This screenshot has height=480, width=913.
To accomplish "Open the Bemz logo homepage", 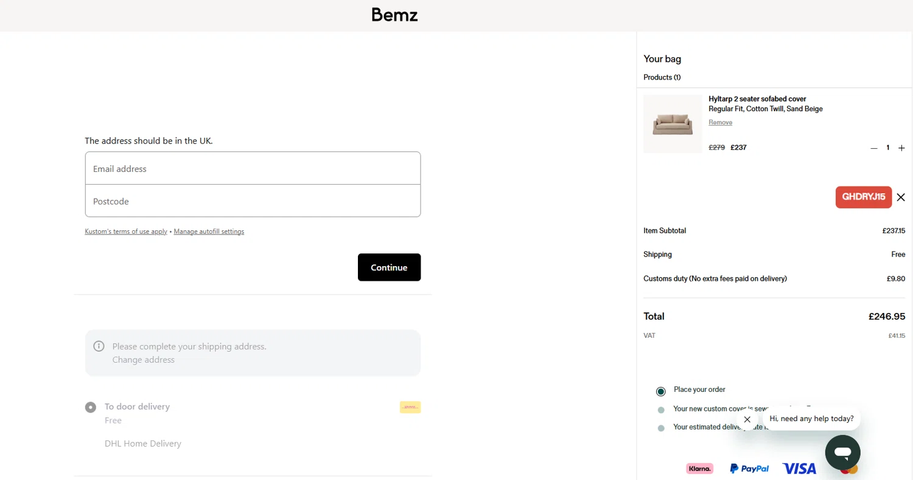I will tap(394, 15).
